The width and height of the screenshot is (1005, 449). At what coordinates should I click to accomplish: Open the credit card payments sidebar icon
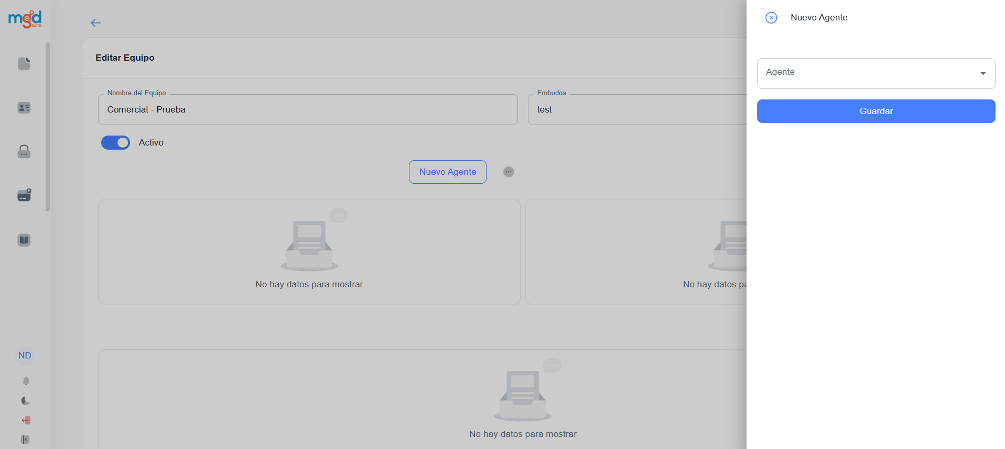pyautogui.click(x=24, y=195)
